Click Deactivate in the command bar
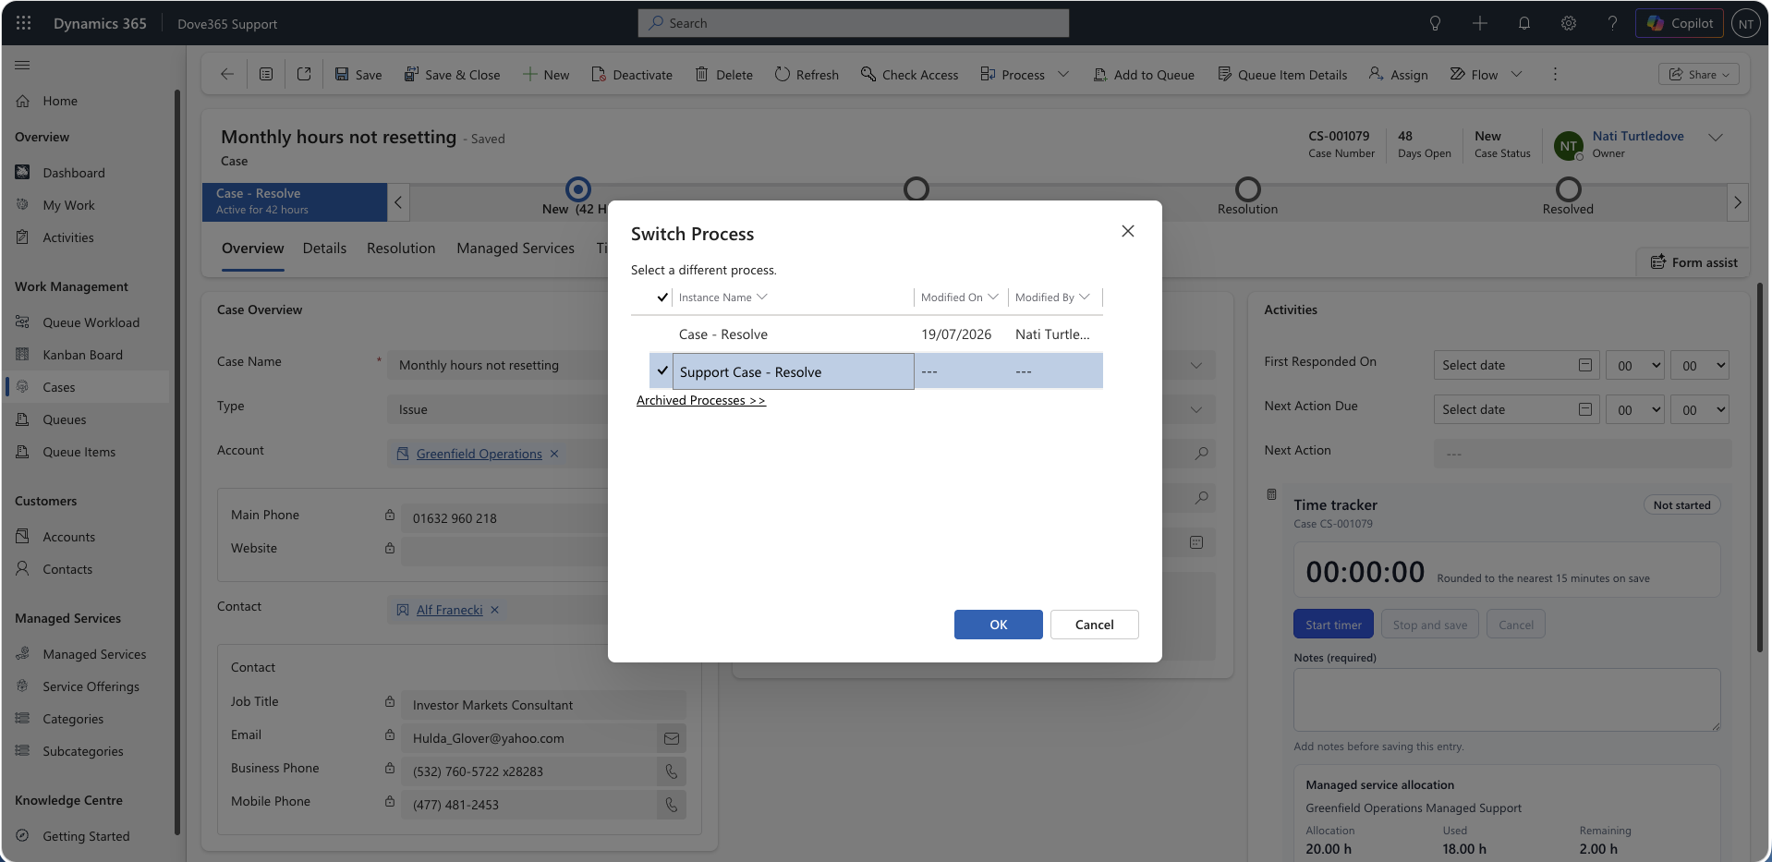Image resolution: width=1772 pixels, height=862 pixels. pos(632,75)
